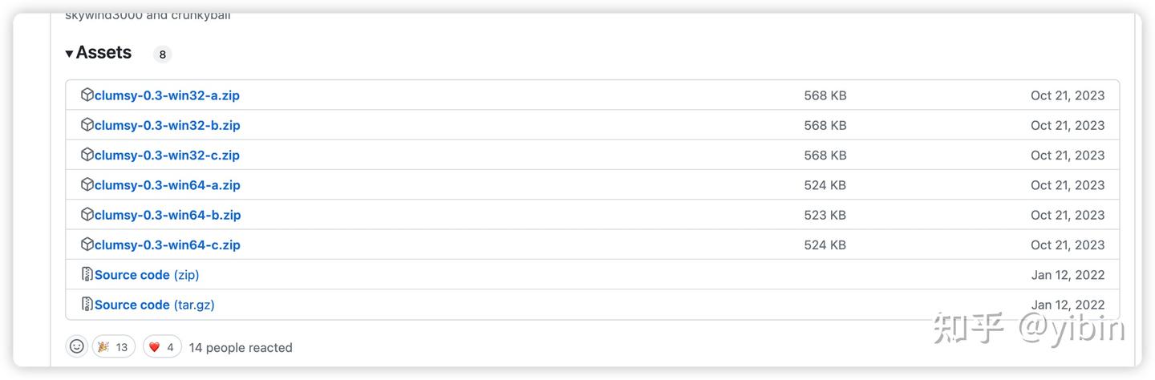Download clumsy-0.3-win64-b.zip file
Image resolution: width=1155 pixels, height=380 pixels.
point(167,215)
